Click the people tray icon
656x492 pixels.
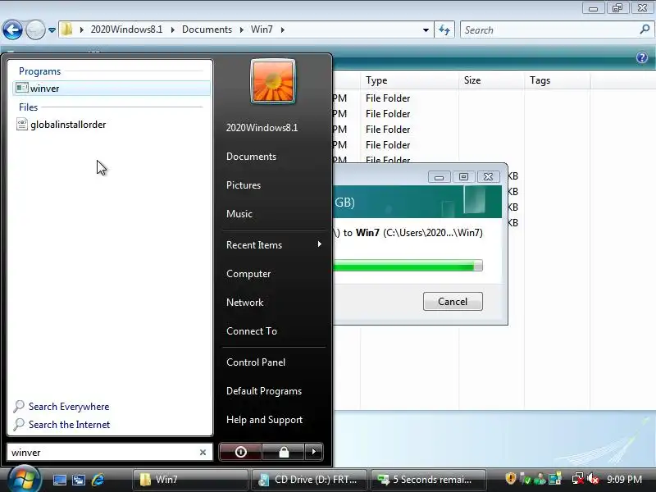pos(540,479)
